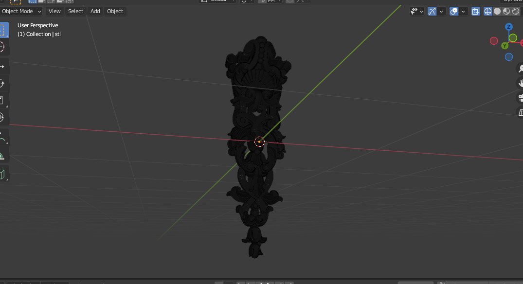Click the pan view hand button
The height and width of the screenshot is (284, 523).
pyautogui.click(x=520, y=83)
